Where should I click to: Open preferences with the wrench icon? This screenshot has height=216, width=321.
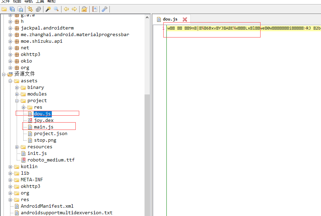click(105, 9)
